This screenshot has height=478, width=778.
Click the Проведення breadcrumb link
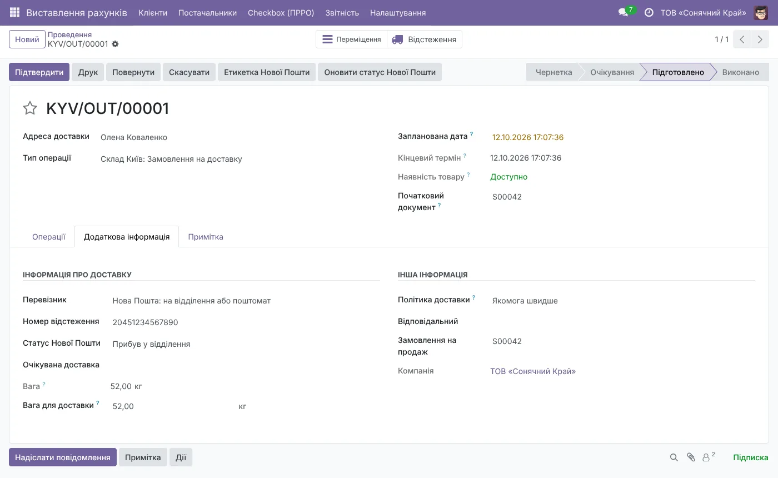69,34
